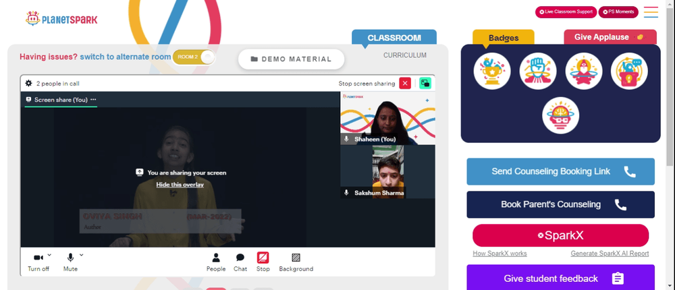Stop screen share from bottom toolbar
The image size is (675, 290).
pyautogui.click(x=263, y=262)
